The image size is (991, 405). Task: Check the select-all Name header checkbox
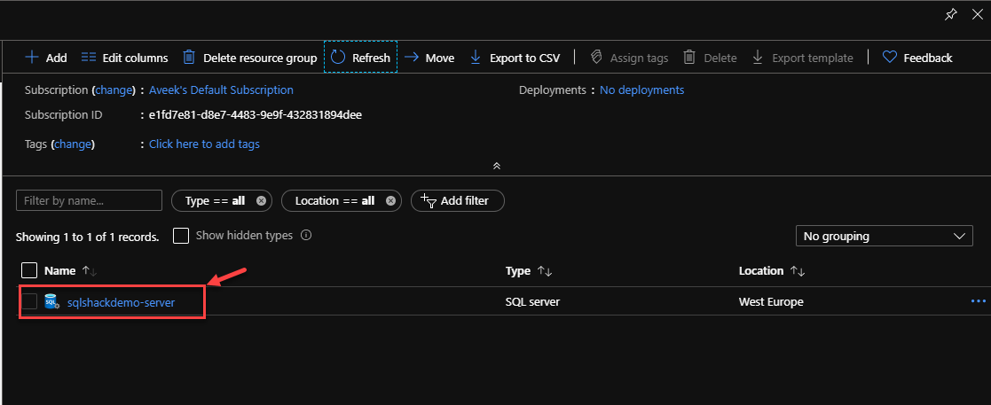tap(29, 270)
